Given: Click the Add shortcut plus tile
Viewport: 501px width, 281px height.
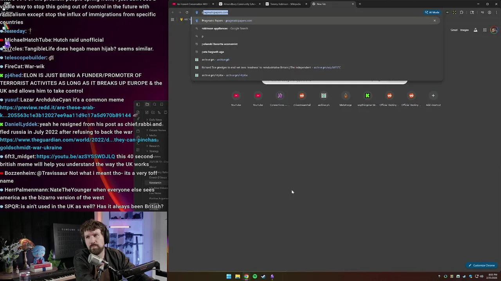Looking at the screenshot, I should [433, 98].
